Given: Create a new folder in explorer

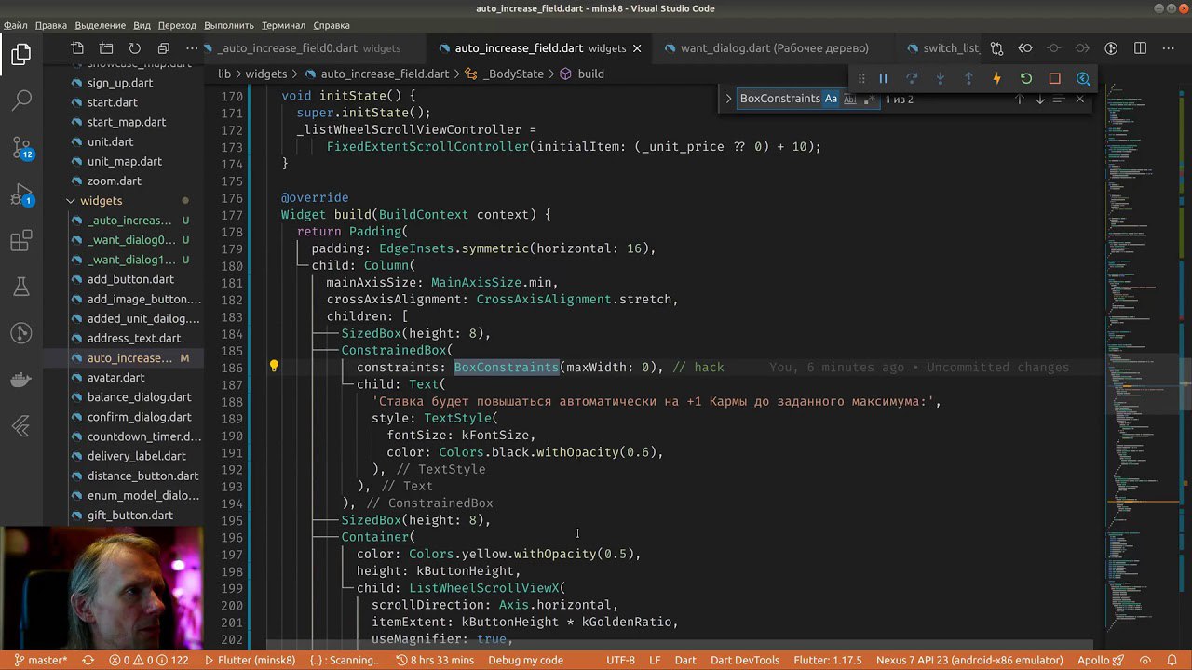Looking at the screenshot, I should (x=106, y=48).
